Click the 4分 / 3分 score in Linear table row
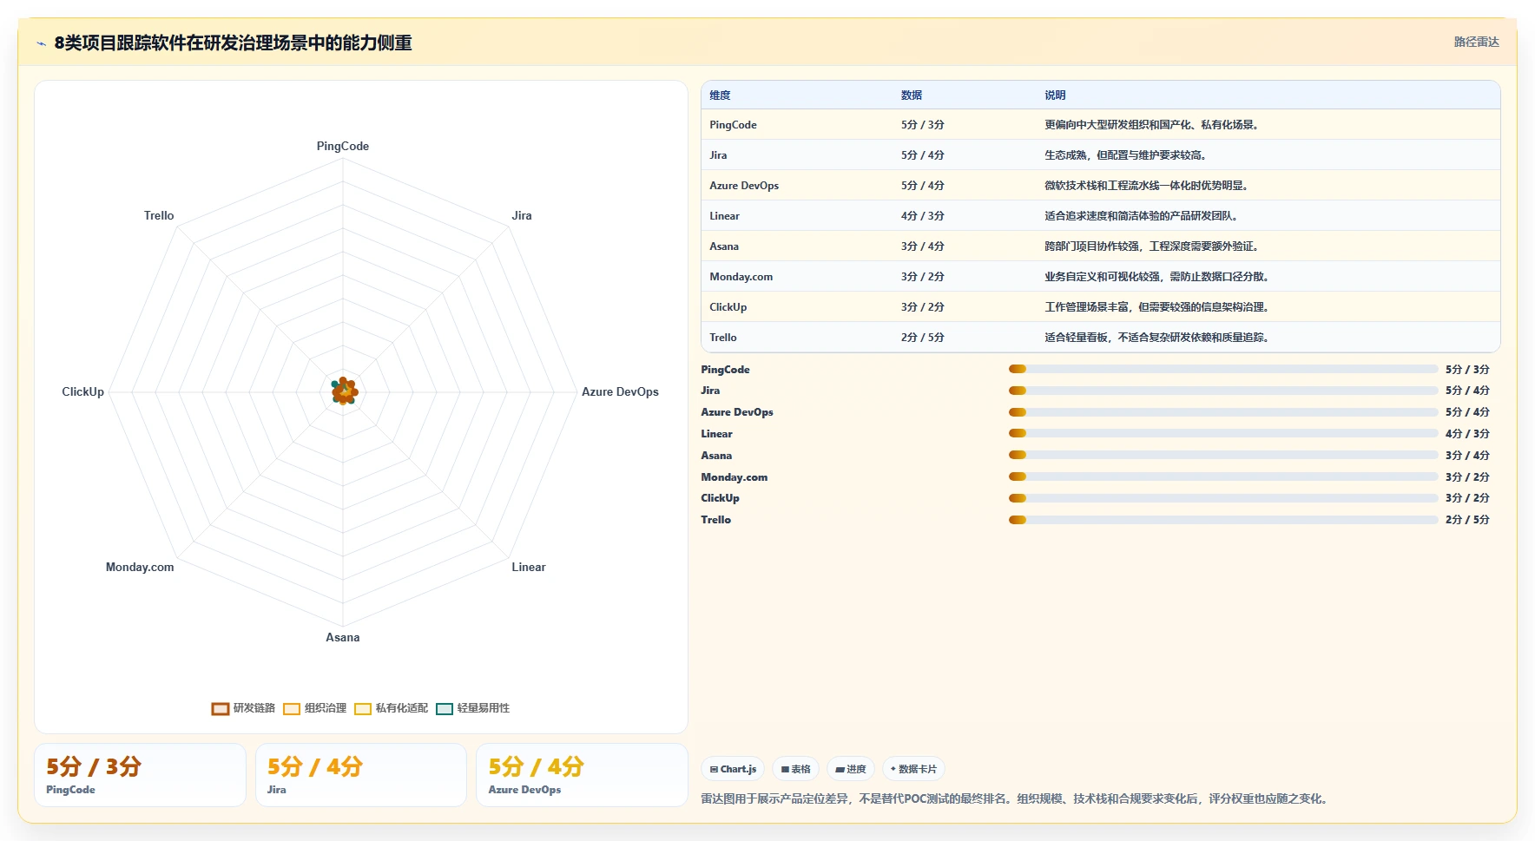The image size is (1535, 841). point(922,216)
